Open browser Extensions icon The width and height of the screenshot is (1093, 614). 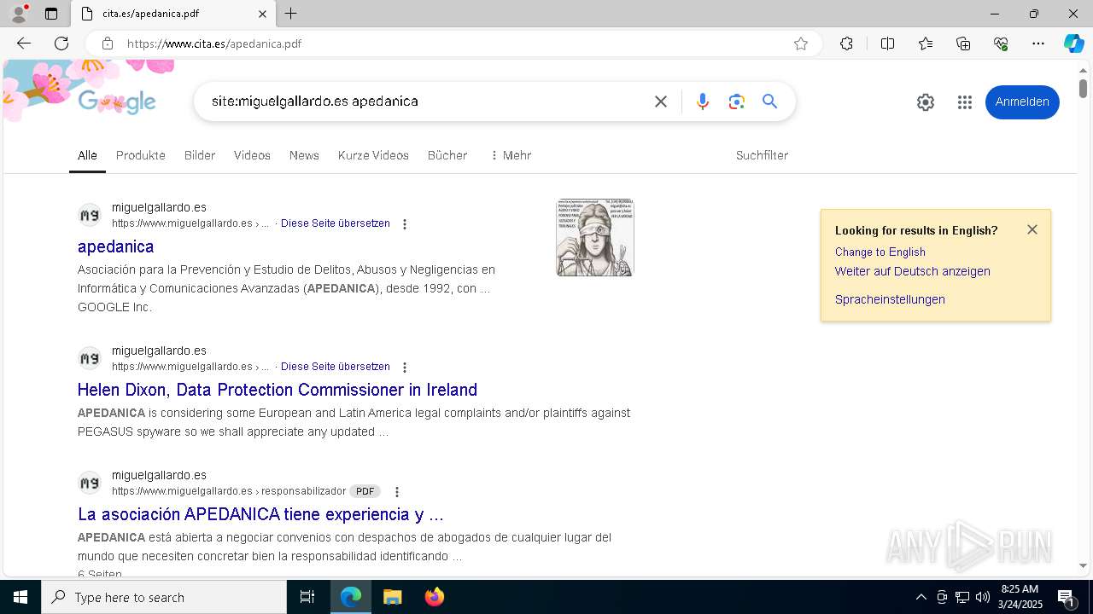(x=846, y=43)
